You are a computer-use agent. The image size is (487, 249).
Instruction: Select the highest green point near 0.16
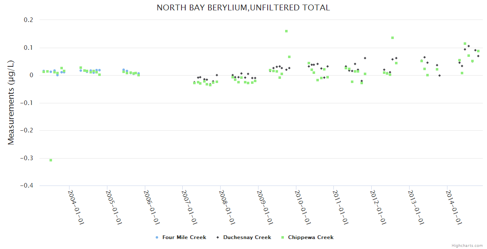click(286, 31)
